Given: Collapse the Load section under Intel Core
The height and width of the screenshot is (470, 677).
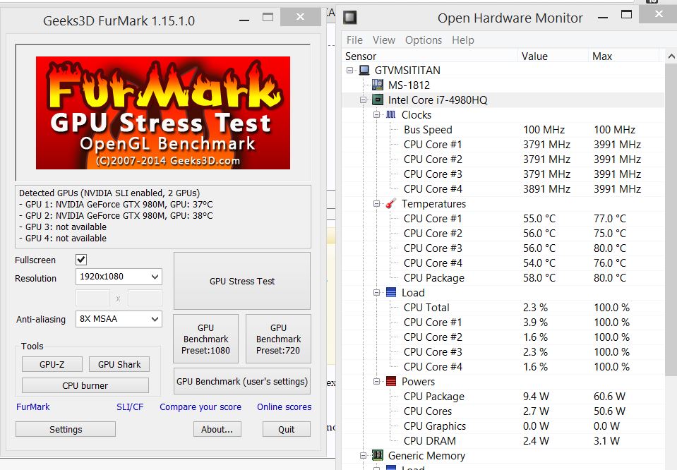Looking at the screenshot, I should point(376,293).
